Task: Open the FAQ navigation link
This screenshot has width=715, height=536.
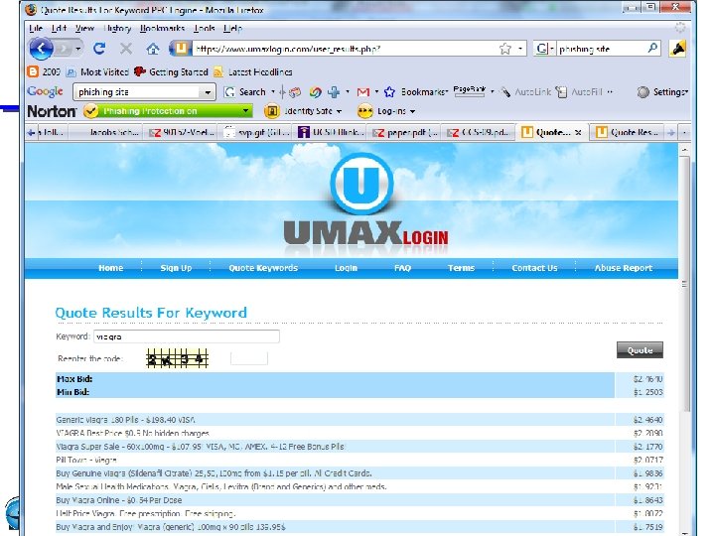Action: (x=402, y=268)
